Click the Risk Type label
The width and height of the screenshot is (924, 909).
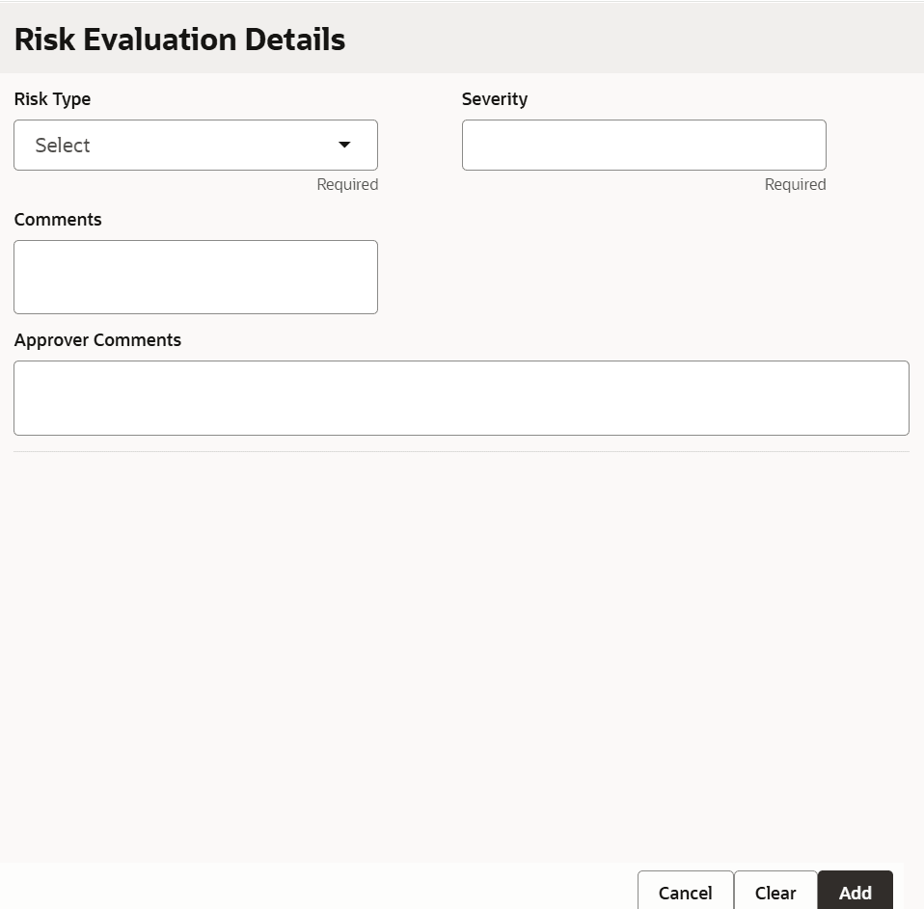coord(52,99)
